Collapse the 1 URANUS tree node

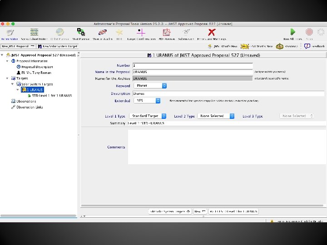pos(18,90)
